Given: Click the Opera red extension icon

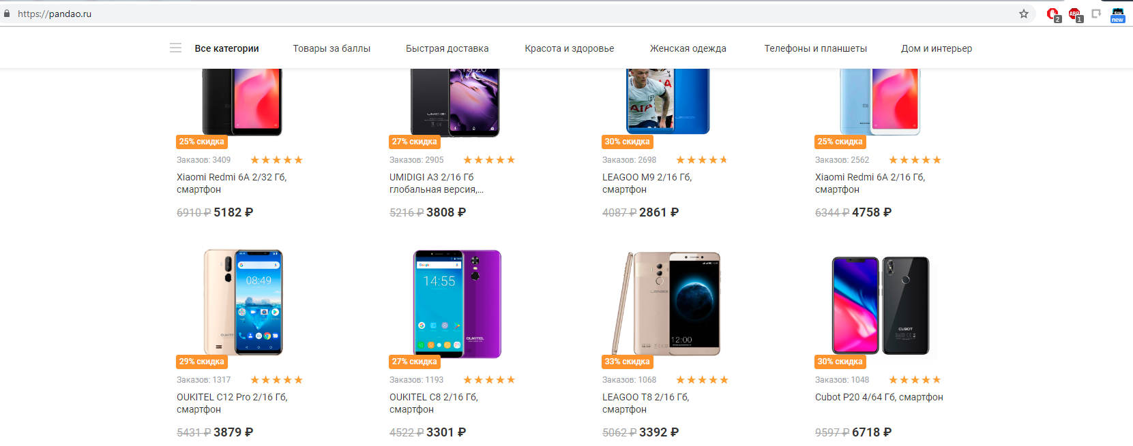Looking at the screenshot, I should click(x=1053, y=14).
